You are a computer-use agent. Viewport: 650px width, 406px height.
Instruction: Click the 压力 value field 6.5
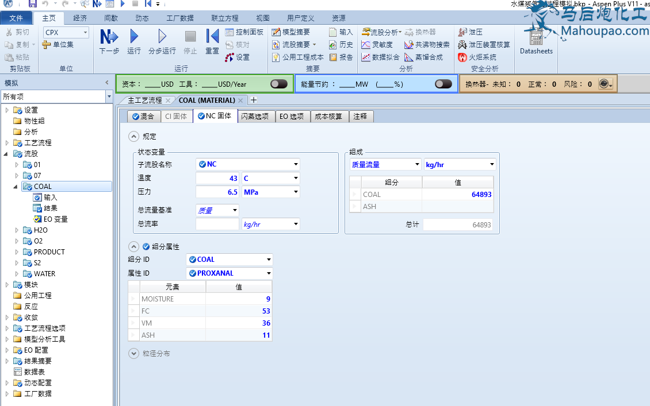pyautogui.click(x=217, y=192)
